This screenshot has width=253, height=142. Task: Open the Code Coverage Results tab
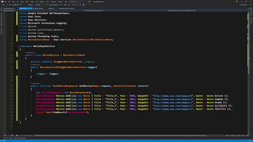coord(20,138)
